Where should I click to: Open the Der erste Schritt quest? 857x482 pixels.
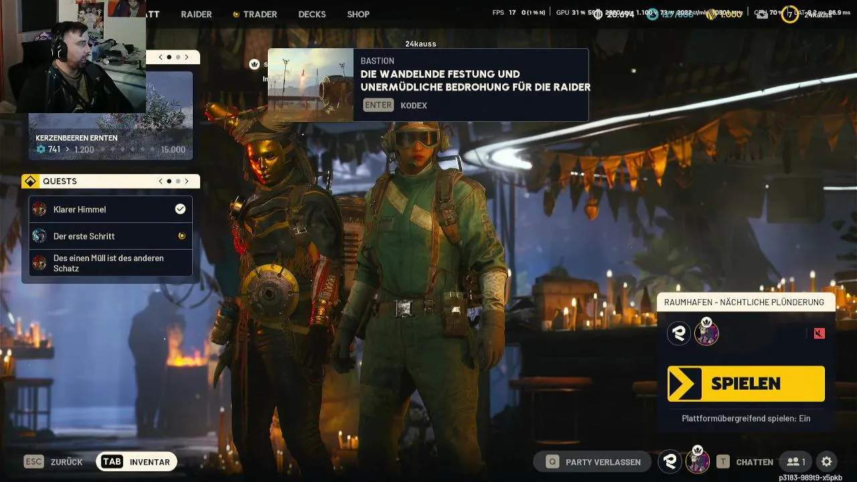point(110,236)
